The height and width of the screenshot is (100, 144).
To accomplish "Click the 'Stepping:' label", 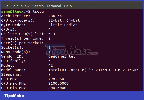I will coord(11,75).
